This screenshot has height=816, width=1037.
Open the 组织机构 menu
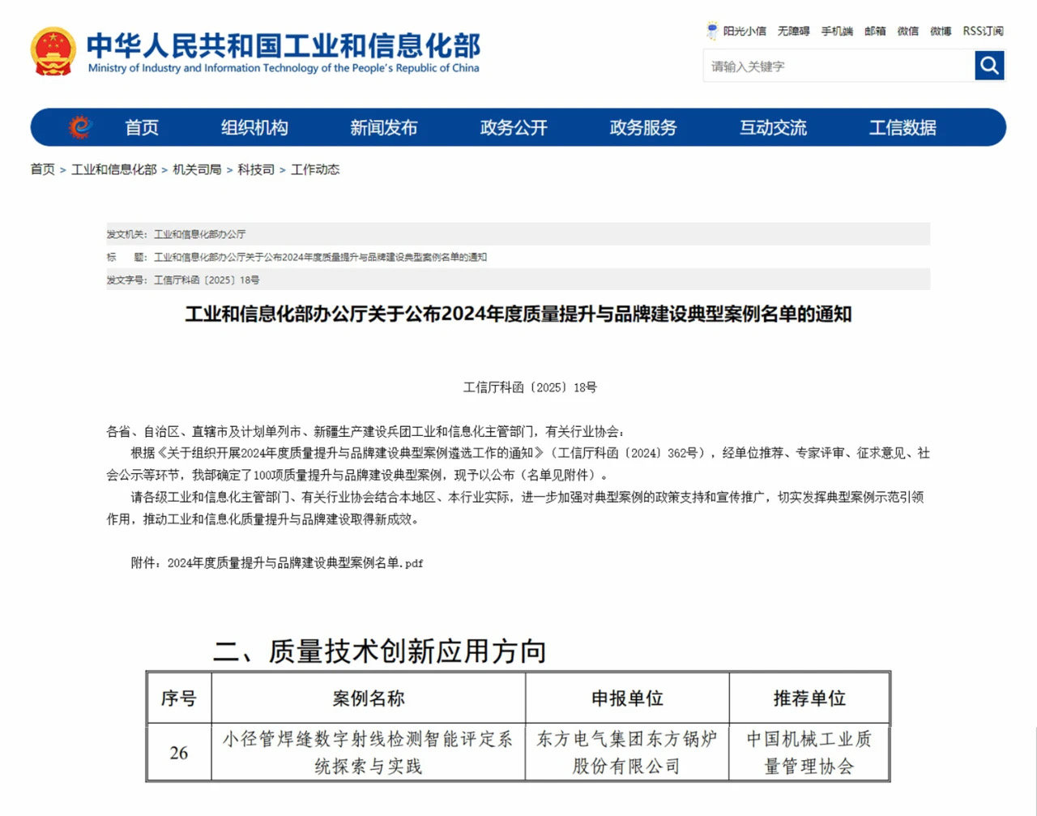[254, 128]
